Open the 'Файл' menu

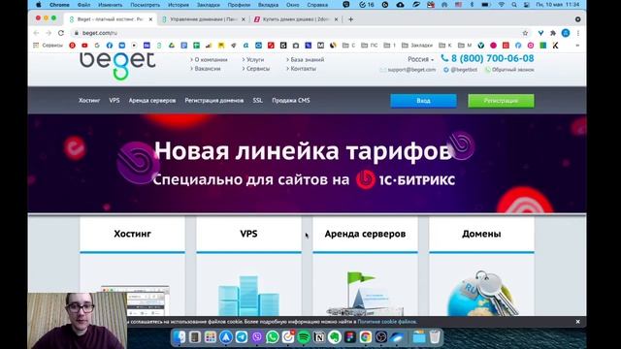coord(83,5)
